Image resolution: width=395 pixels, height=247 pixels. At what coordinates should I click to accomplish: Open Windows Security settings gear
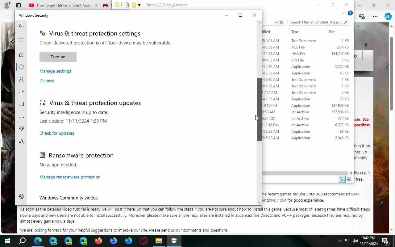pyautogui.click(x=21, y=197)
